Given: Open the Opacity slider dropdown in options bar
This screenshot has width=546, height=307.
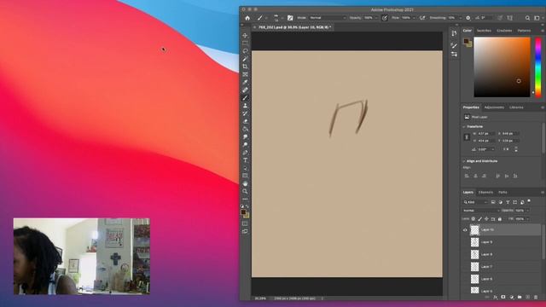Looking at the screenshot, I should [376, 18].
